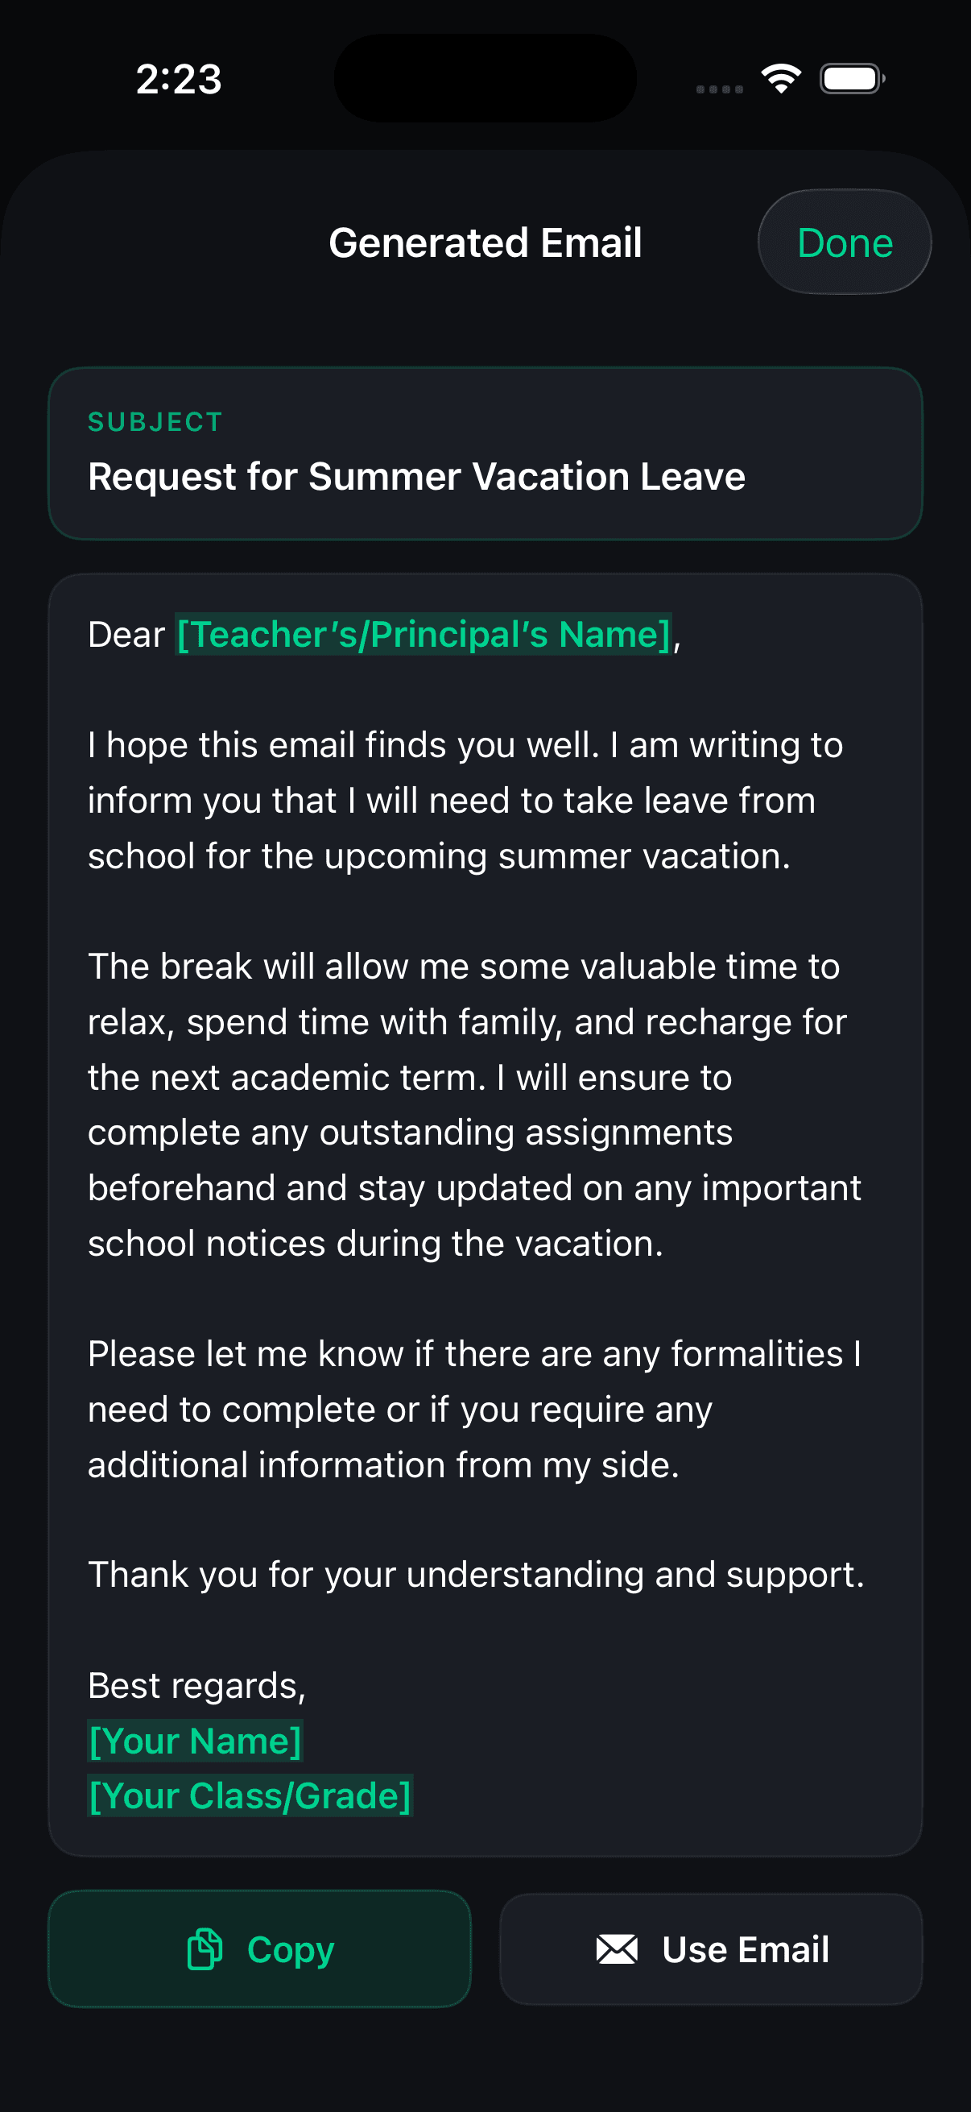Tap the Generated Email title

point(485,242)
